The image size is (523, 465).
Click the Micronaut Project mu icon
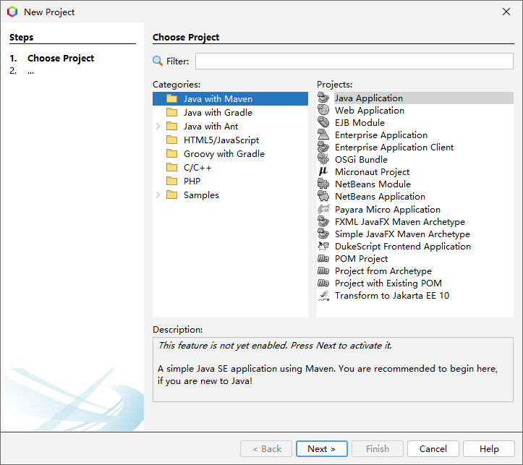click(323, 171)
